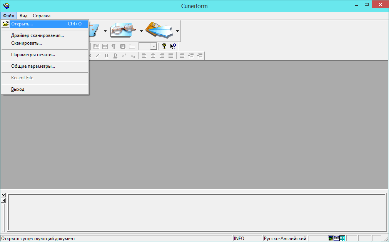Click the Recognize glasses icon
This screenshot has height=242, width=389.
click(x=123, y=30)
